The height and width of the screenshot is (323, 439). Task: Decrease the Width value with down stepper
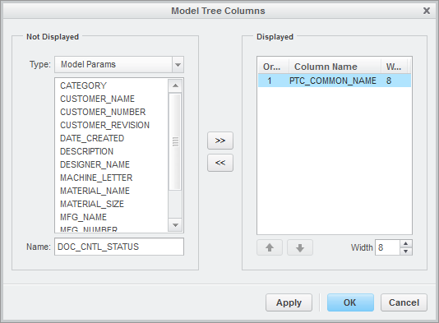(406, 251)
